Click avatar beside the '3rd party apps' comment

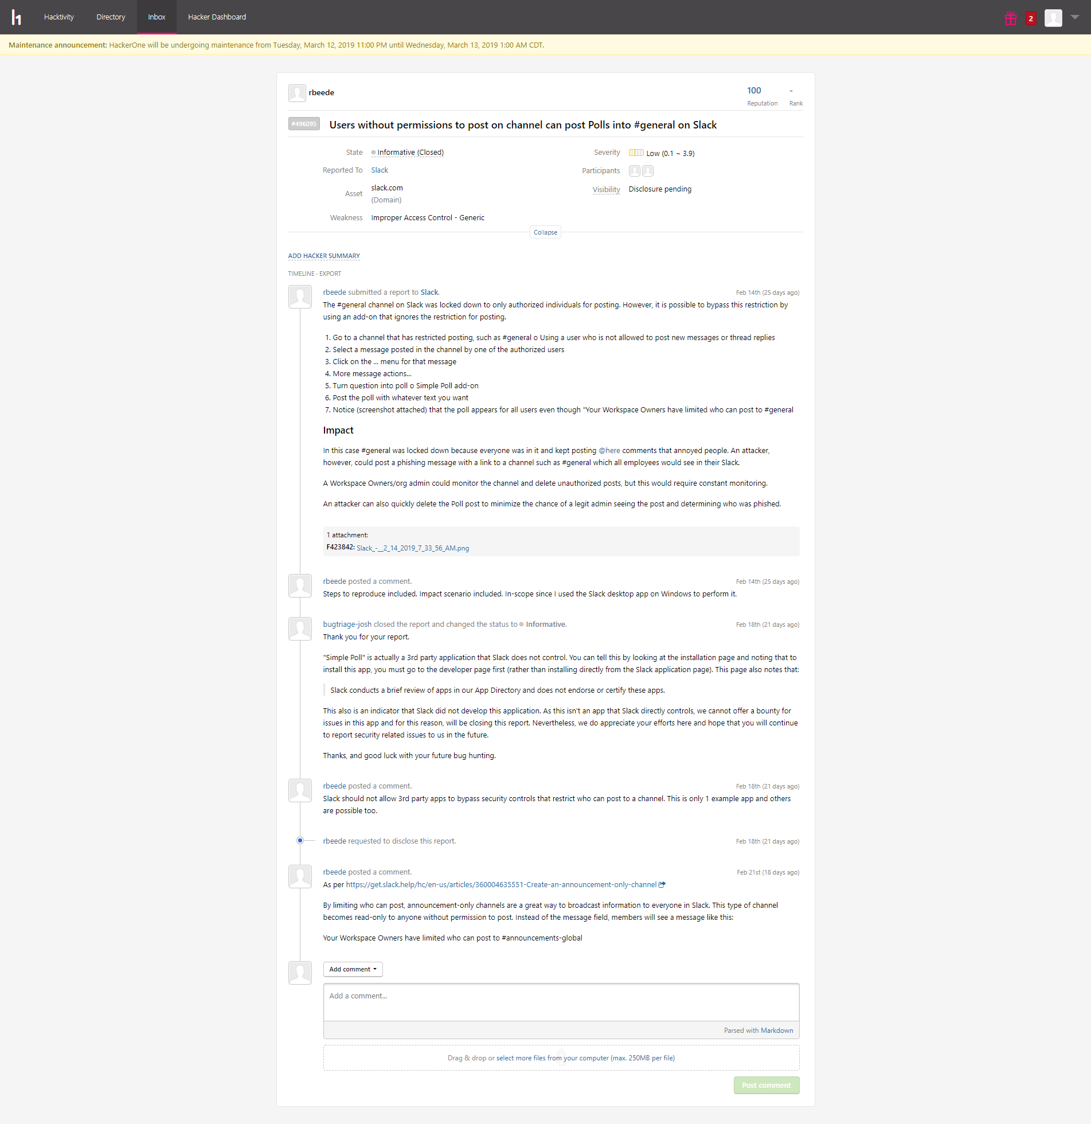[x=300, y=790]
